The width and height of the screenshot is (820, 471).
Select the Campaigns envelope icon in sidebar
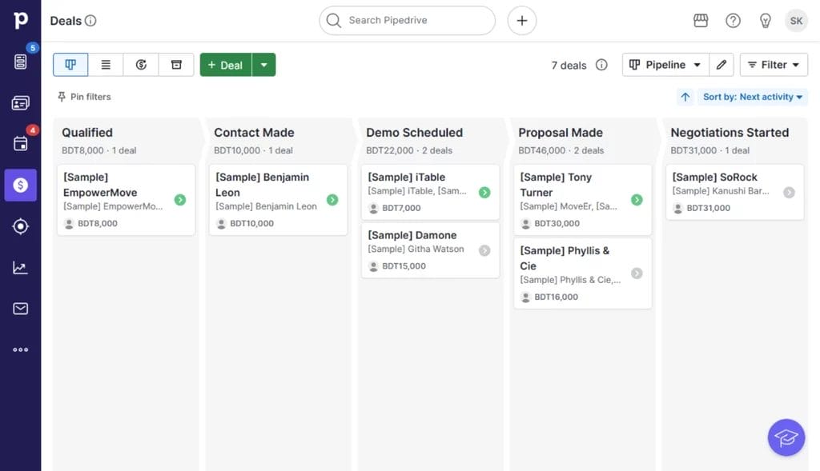pyautogui.click(x=21, y=308)
